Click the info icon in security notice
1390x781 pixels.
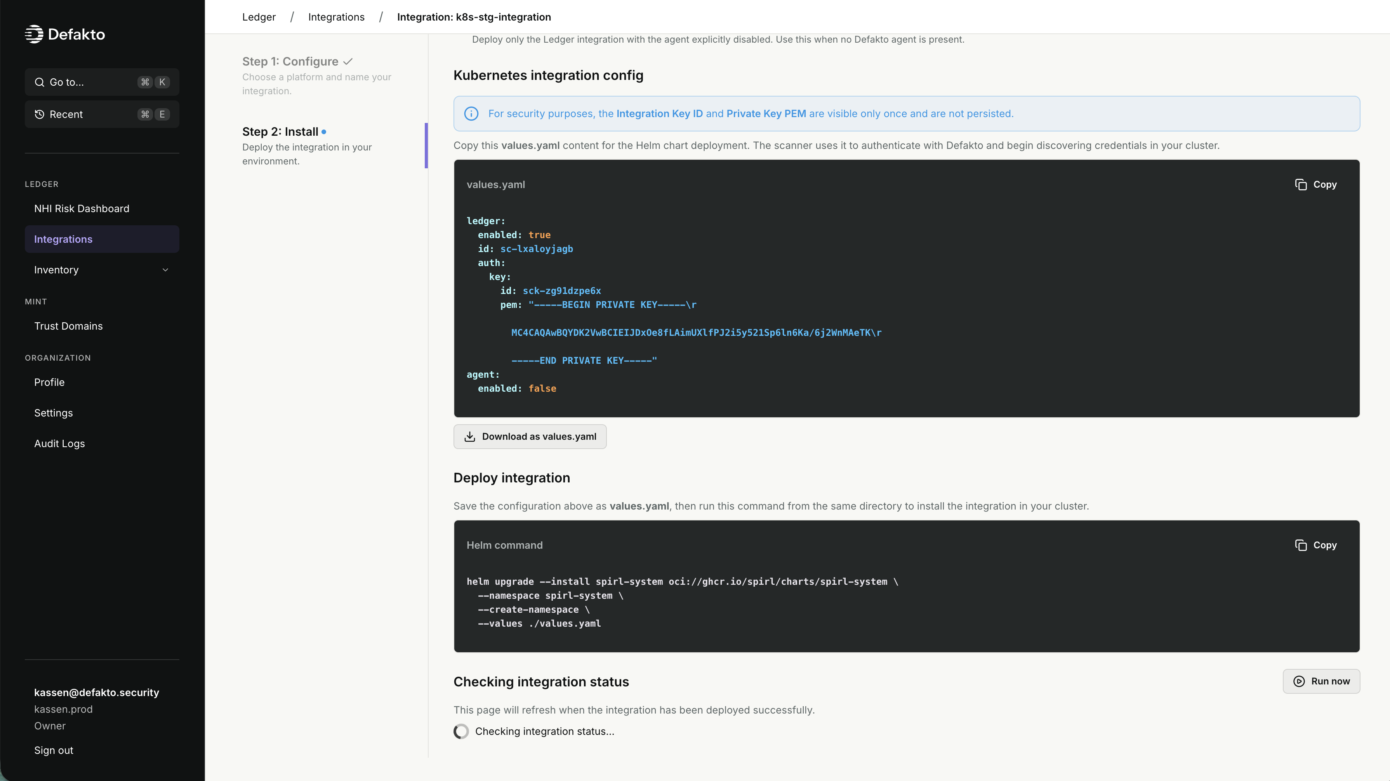[x=471, y=114]
